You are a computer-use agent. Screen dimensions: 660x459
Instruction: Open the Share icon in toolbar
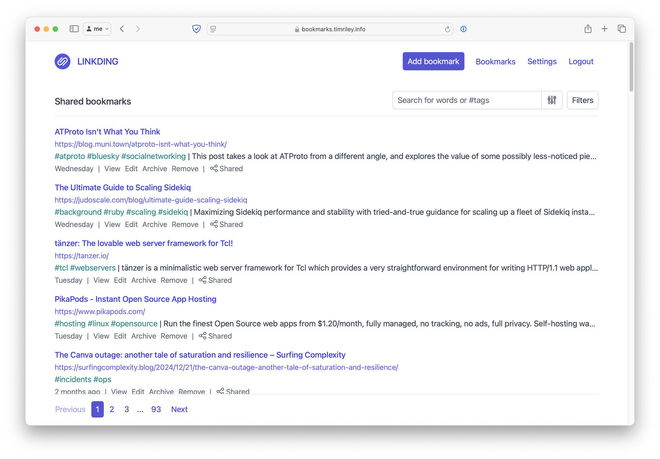(x=588, y=29)
